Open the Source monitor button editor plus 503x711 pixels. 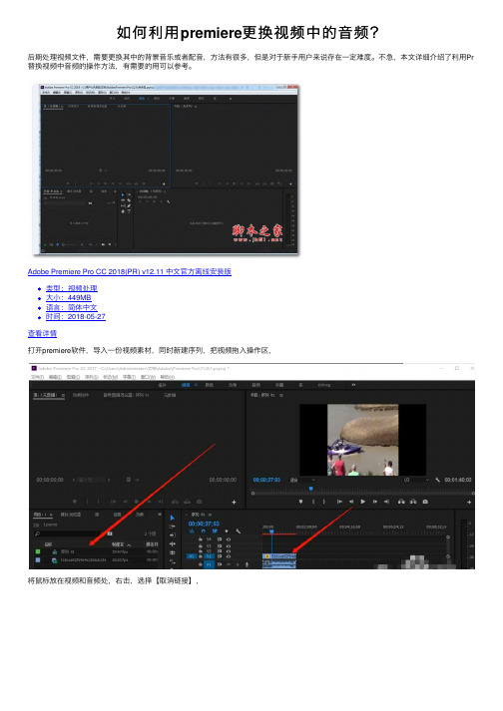(234, 502)
